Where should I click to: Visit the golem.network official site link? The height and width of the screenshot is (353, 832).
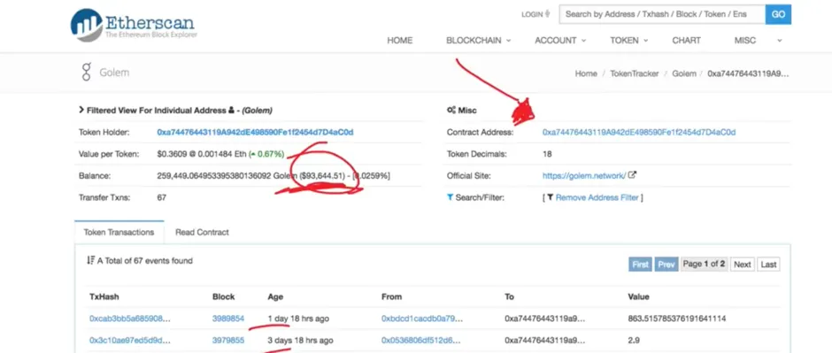point(584,175)
